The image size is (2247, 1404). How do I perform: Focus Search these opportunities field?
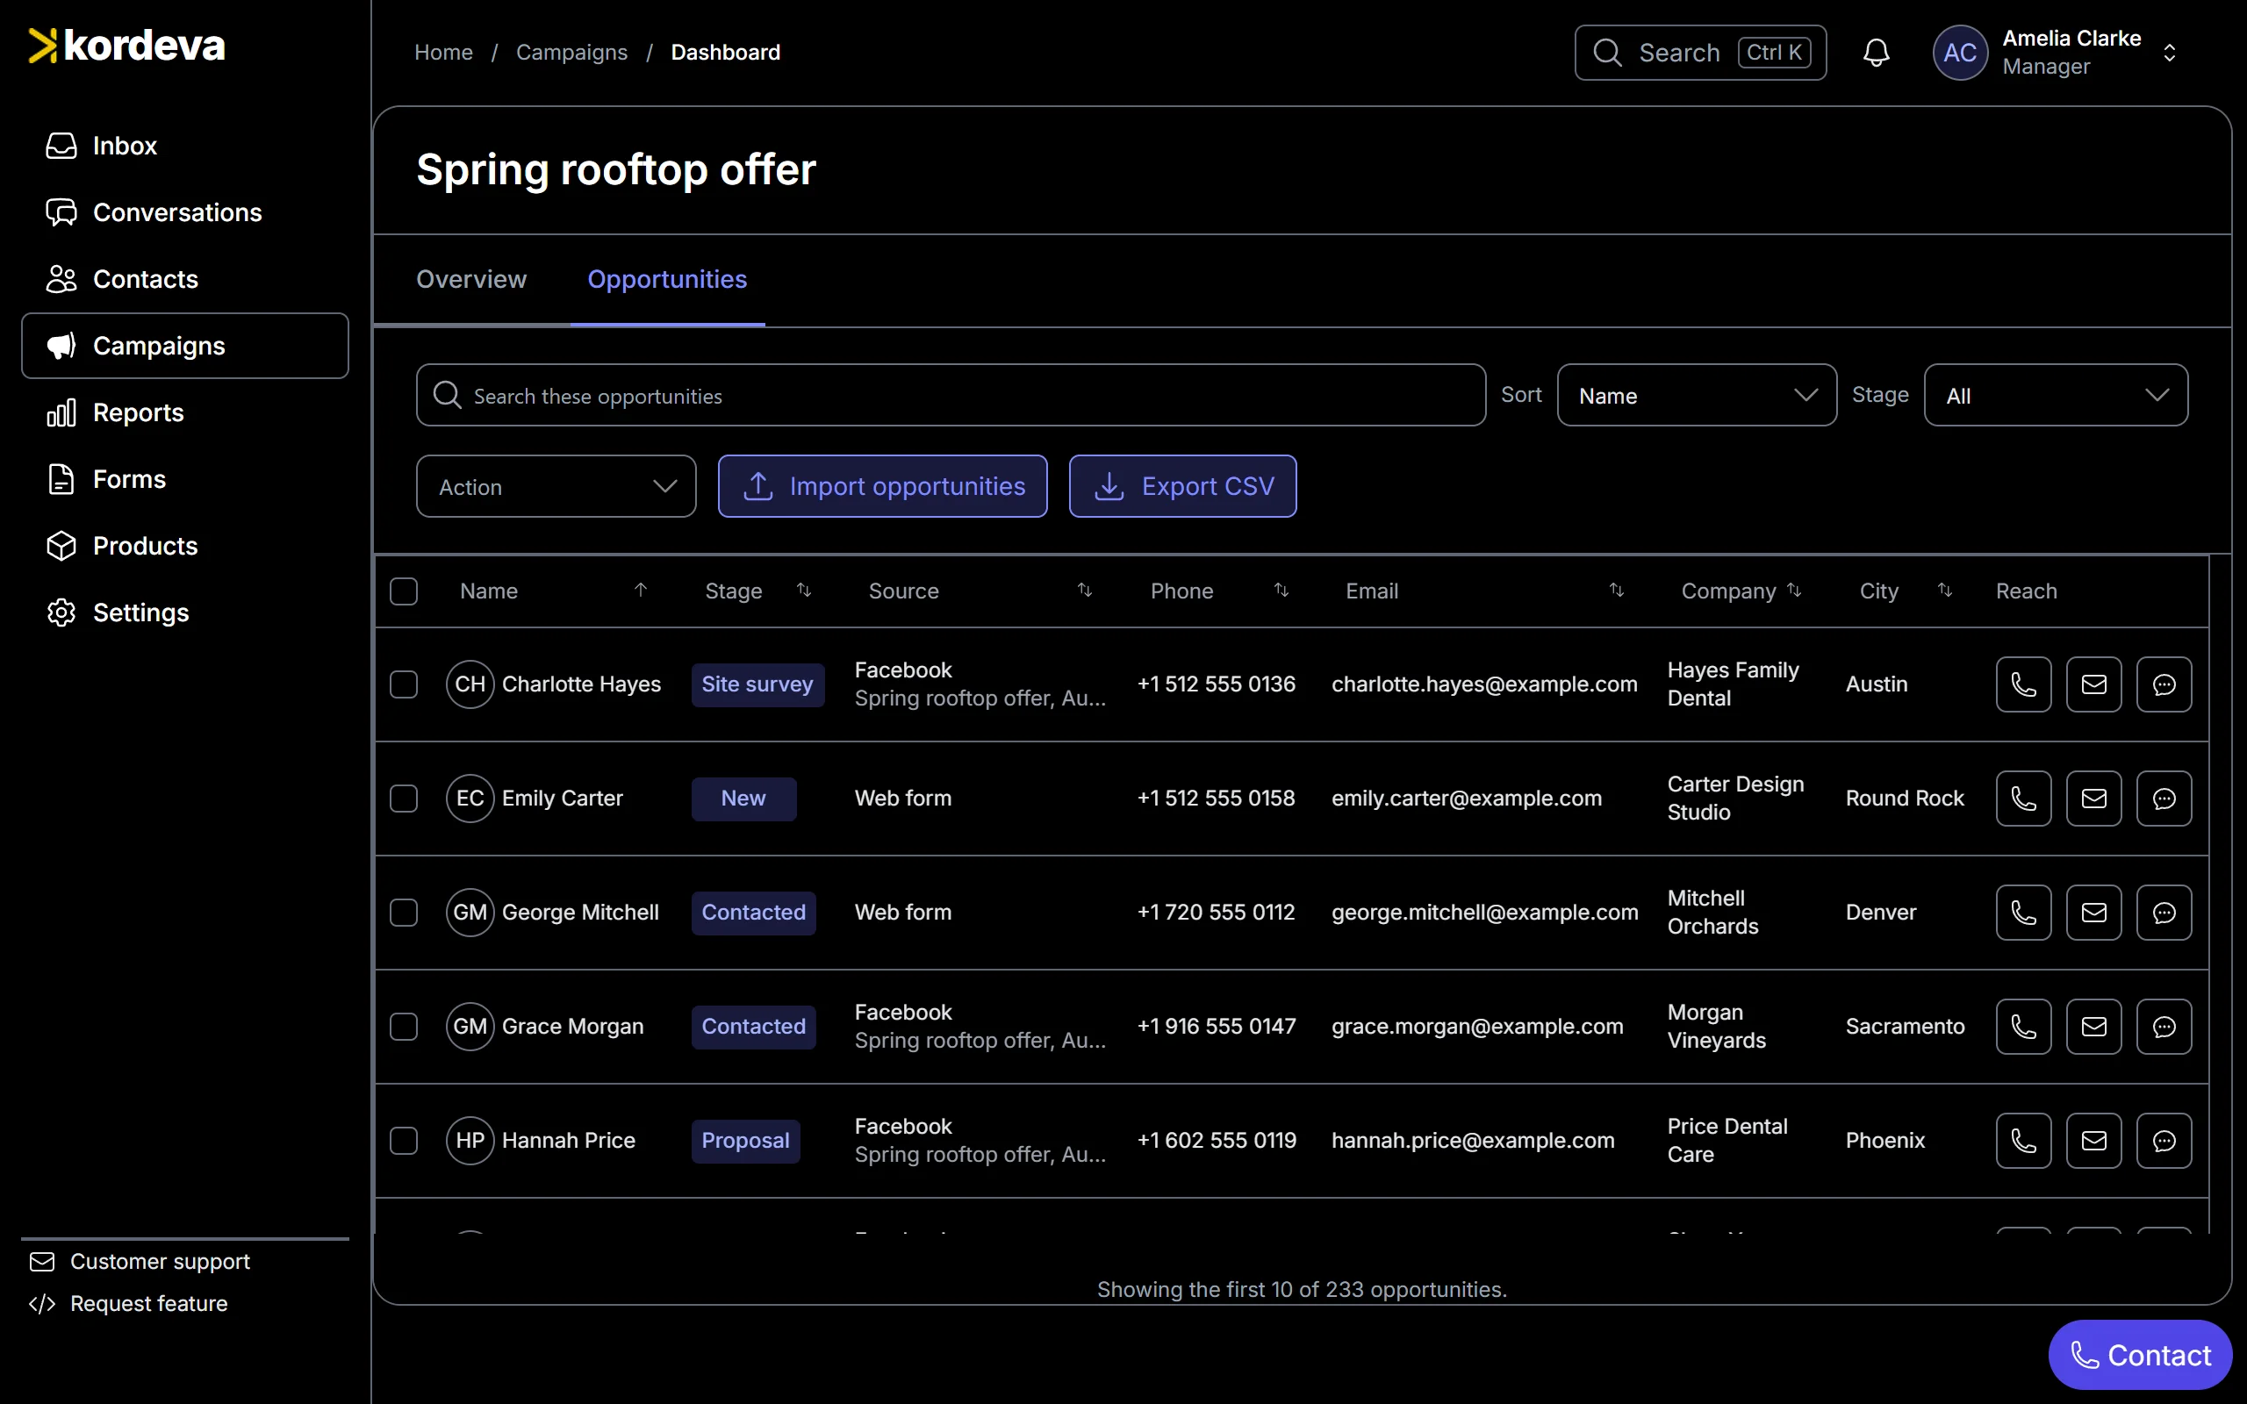point(951,396)
